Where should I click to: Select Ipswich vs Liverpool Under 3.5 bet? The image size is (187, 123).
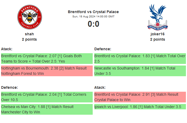[140, 107]
